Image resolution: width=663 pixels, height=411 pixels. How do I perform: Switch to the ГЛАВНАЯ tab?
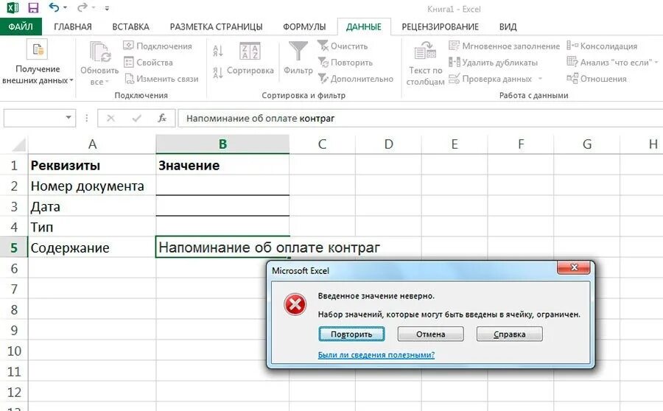click(x=73, y=27)
